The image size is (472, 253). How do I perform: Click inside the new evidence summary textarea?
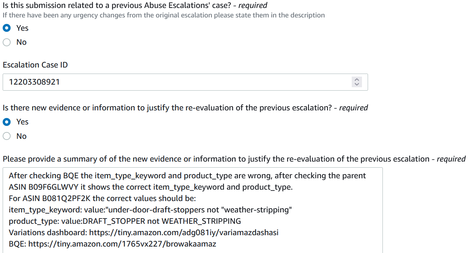[x=193, y=210]
